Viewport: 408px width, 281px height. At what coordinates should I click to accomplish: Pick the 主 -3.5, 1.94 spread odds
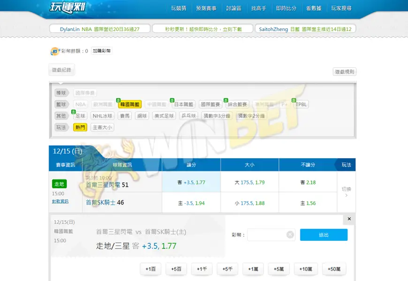tap(191, 203)
